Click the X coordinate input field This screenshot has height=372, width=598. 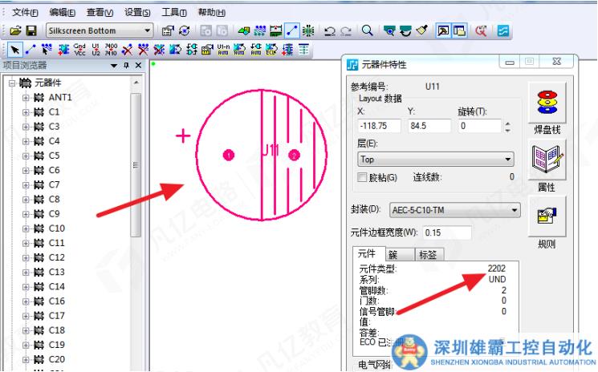pos(378,126)
